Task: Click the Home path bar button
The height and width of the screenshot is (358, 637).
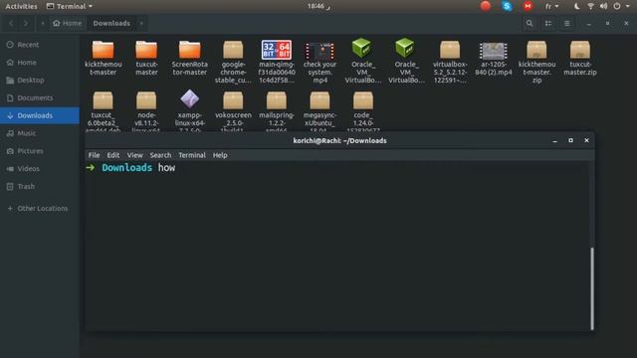Action: tap(68, 23)
